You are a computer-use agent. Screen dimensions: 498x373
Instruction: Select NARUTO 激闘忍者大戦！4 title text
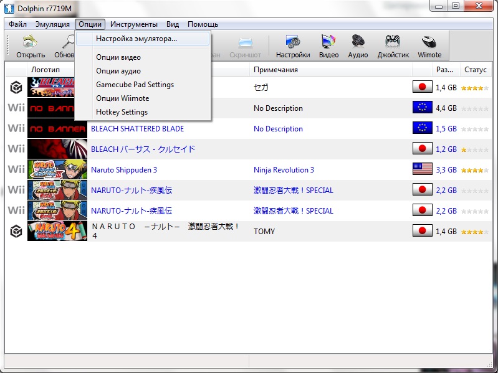[165, 231]
